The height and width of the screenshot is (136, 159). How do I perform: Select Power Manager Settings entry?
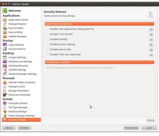[22, 116]
